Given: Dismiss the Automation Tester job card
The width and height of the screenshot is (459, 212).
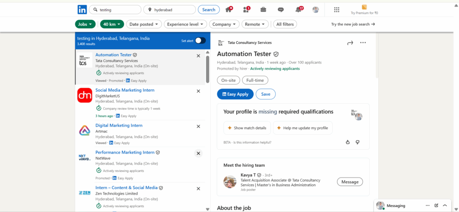Looking at the screenshot, I should tap(198, 56).
